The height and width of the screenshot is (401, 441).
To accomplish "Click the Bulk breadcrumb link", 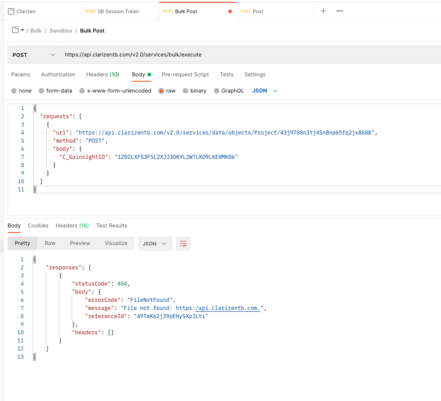I will (x=36, y=31).
